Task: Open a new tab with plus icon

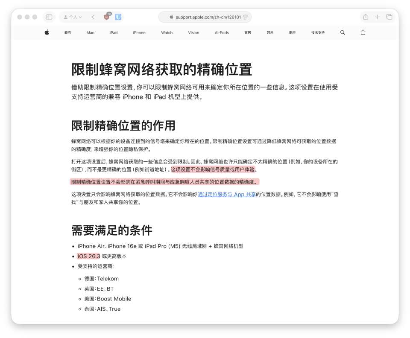Action: [x=377, y=17]
